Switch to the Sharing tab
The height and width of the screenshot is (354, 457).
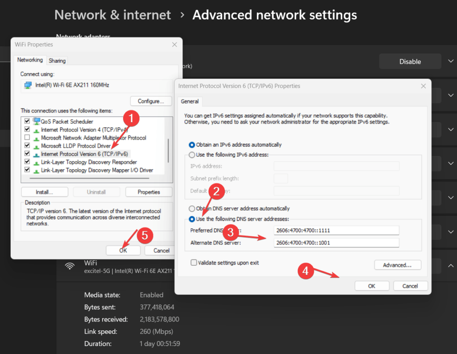57,60
